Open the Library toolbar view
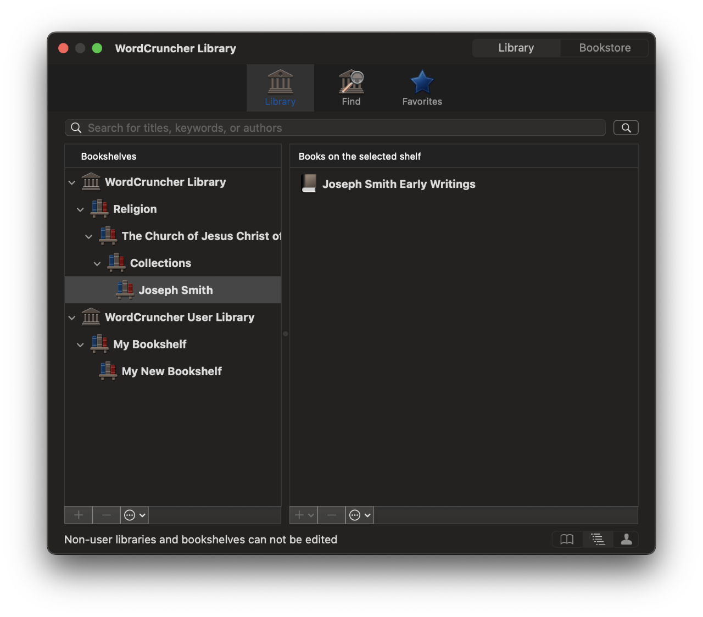Viewport: 703px width, 617px height. (x=280, y=88)
